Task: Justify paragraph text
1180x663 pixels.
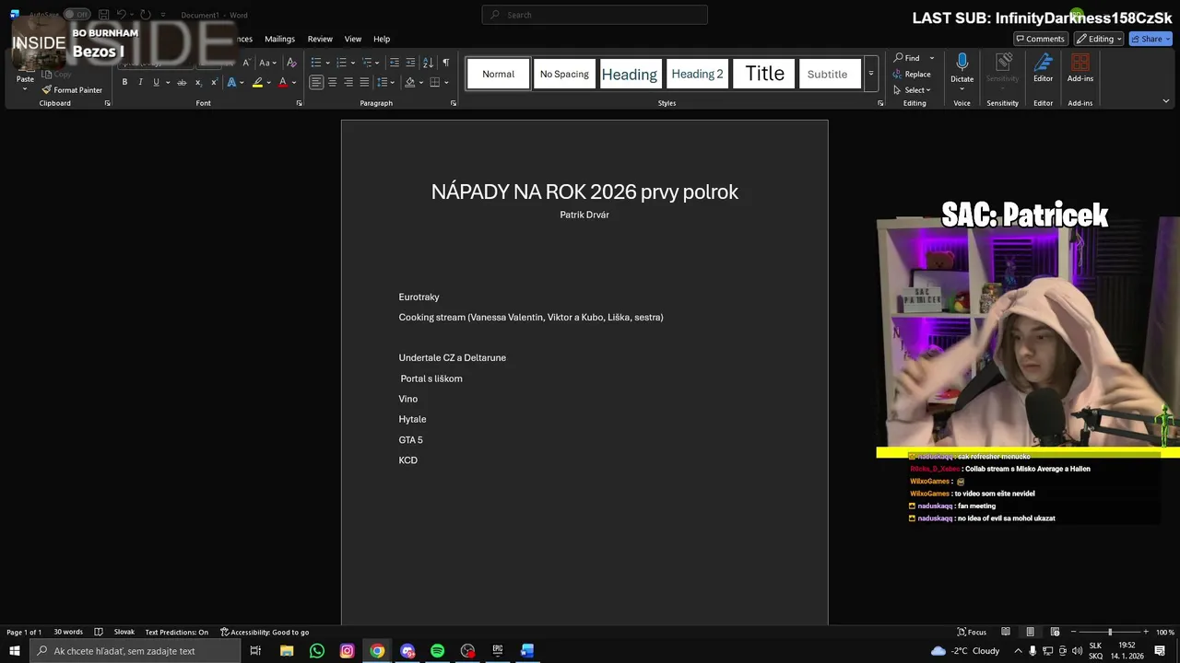Action: (364, 82)
